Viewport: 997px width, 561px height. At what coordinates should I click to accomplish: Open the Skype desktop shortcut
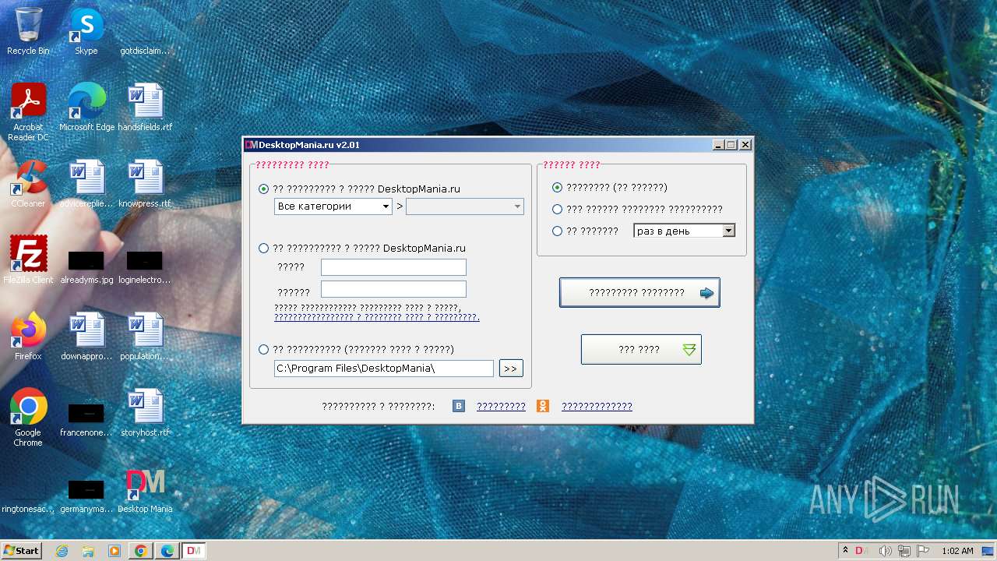coord(86,32)
